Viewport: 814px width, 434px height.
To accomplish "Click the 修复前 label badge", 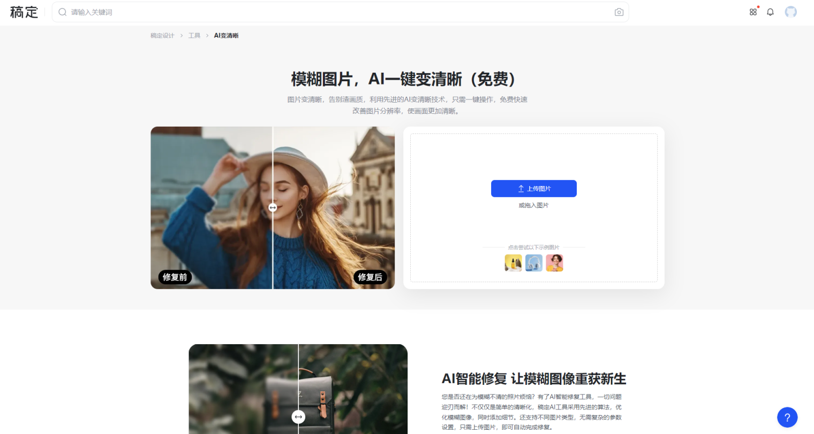I will (174, 277).
